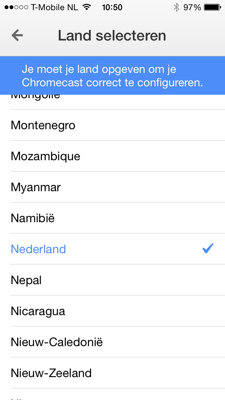225x400 pixels.
Task: Choose Nicaragua from the list
Action: click(38, 311)
